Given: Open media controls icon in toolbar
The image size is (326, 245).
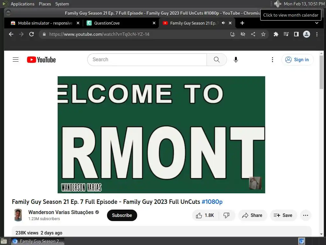Looking at the screenshot, I should (286, 34).
